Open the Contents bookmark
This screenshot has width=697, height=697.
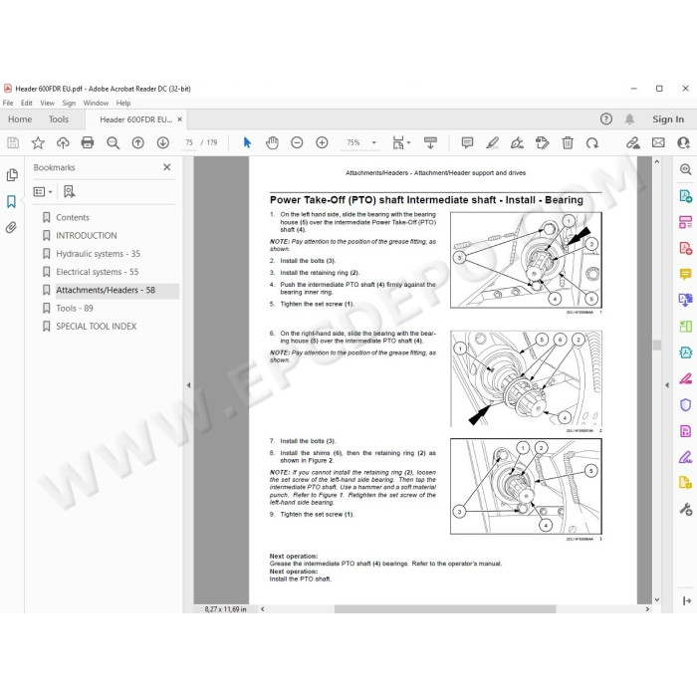click(73, 217)
